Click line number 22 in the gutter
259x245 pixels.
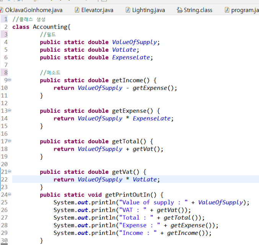[4, 179]
